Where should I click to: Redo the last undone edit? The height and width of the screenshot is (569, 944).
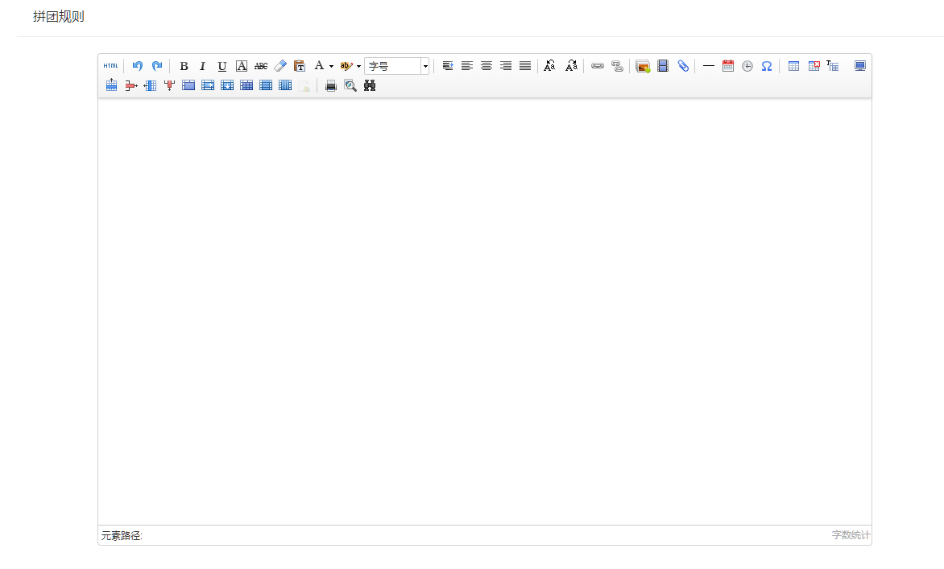(157, 66)
